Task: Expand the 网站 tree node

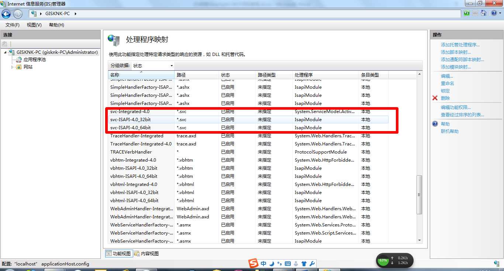Action: coord(12,67)
